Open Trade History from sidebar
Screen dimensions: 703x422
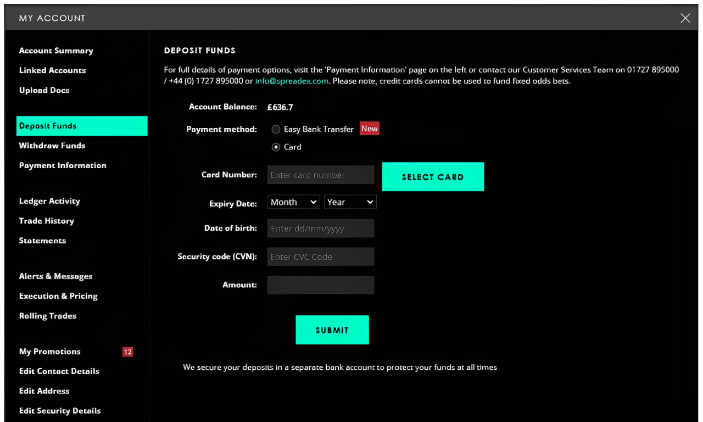click(47, 221)
